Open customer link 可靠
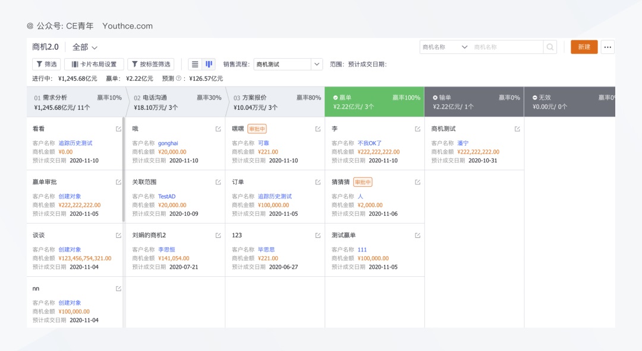 pos(263,143)
